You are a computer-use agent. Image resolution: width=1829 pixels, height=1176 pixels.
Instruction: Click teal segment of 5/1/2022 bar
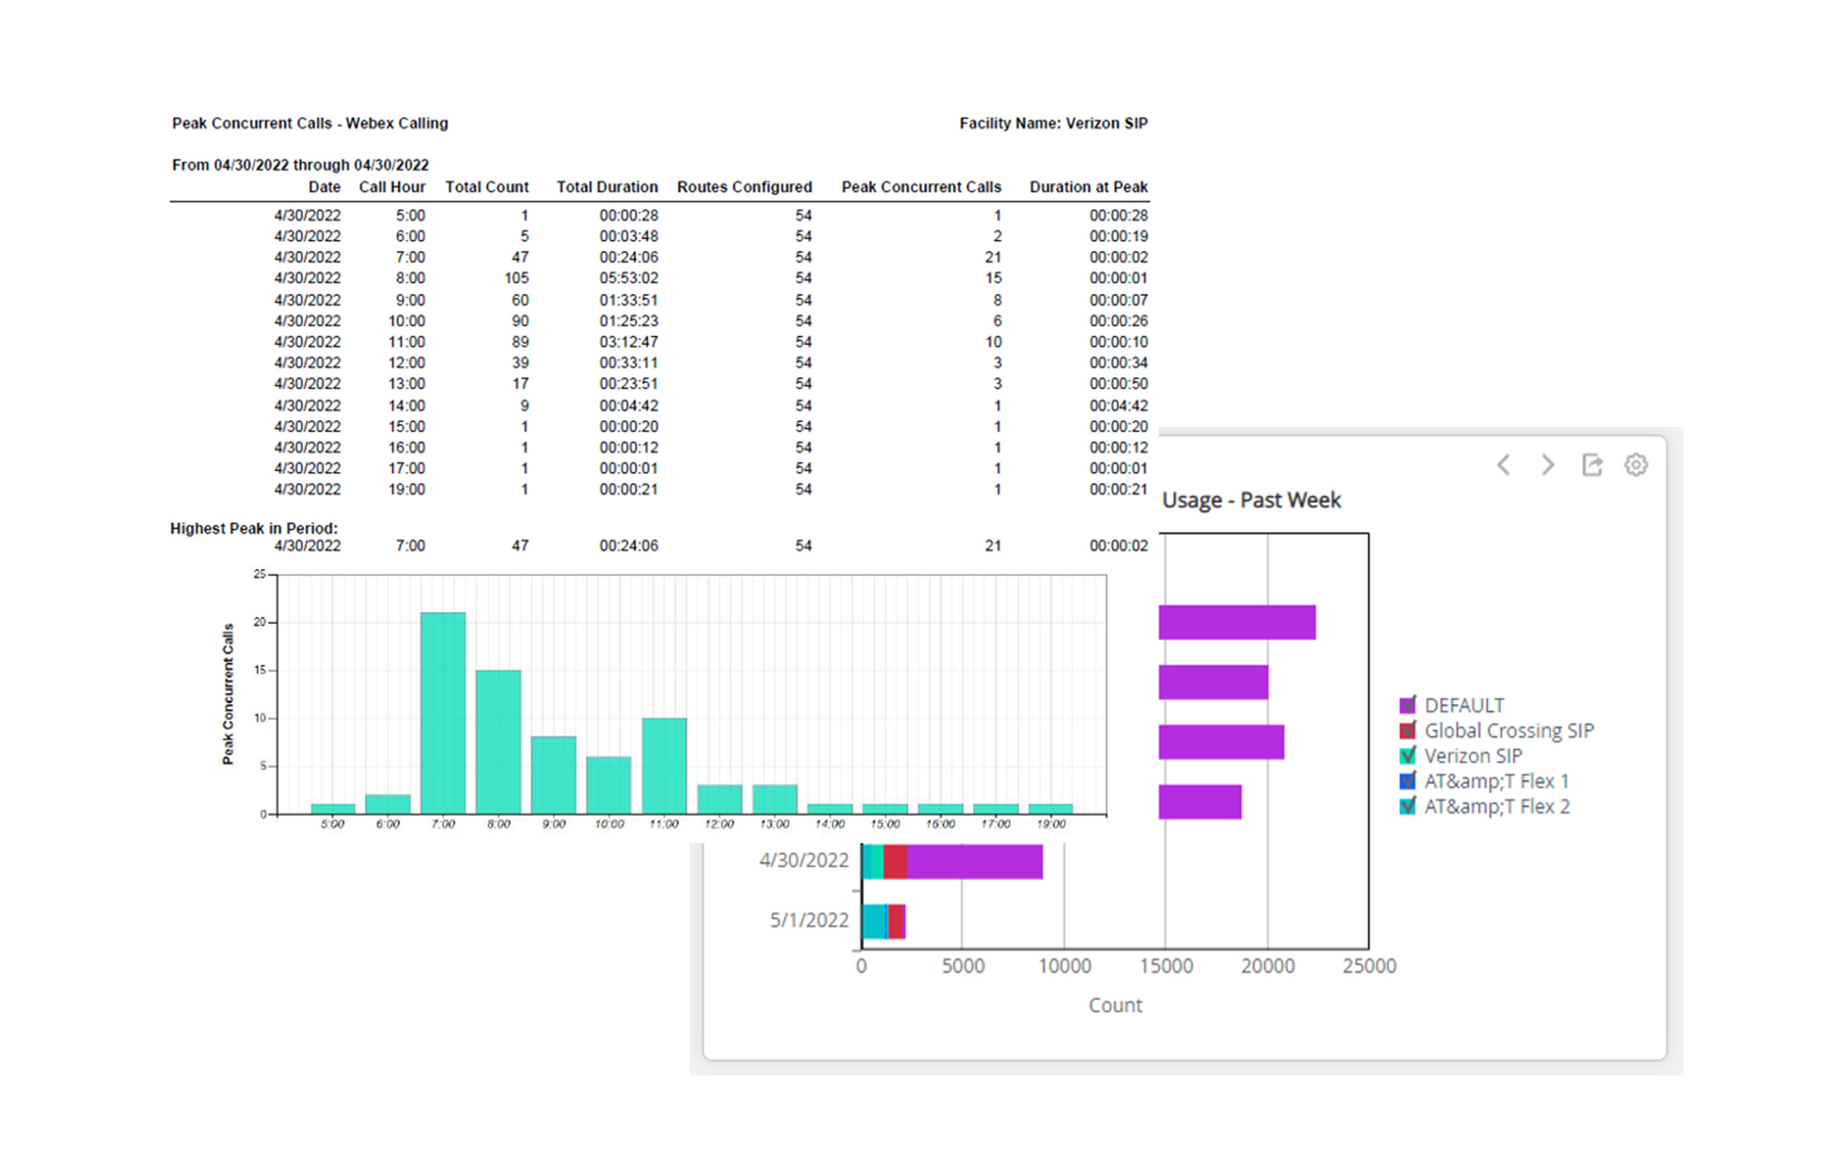[x=874, y=921]
